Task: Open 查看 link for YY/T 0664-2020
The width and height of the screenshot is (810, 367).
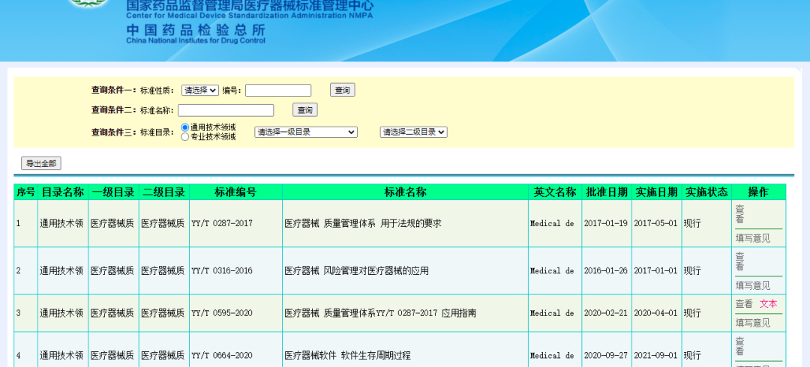Action: click(739, 346)
